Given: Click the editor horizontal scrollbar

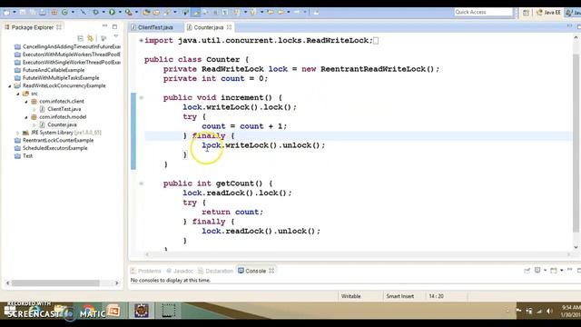Looking at the screenshot, I should pos(358,254).
